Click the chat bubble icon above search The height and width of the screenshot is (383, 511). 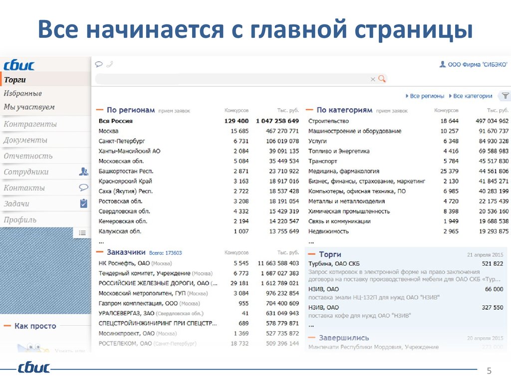click(x=99, y=64)
